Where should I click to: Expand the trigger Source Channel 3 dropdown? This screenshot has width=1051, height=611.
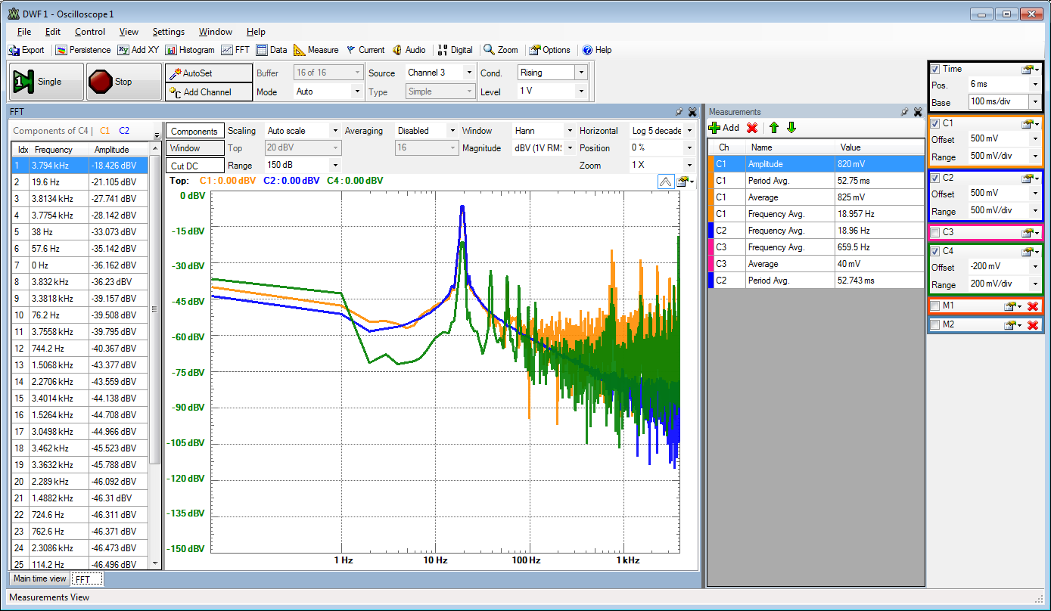469,73
